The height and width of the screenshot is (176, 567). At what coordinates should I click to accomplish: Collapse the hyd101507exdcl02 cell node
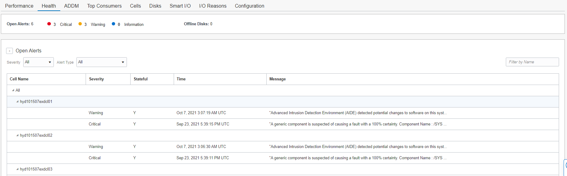[17, 136]
